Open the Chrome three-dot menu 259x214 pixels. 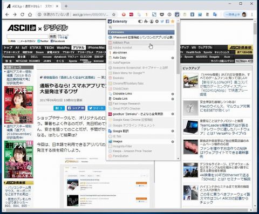252,15
